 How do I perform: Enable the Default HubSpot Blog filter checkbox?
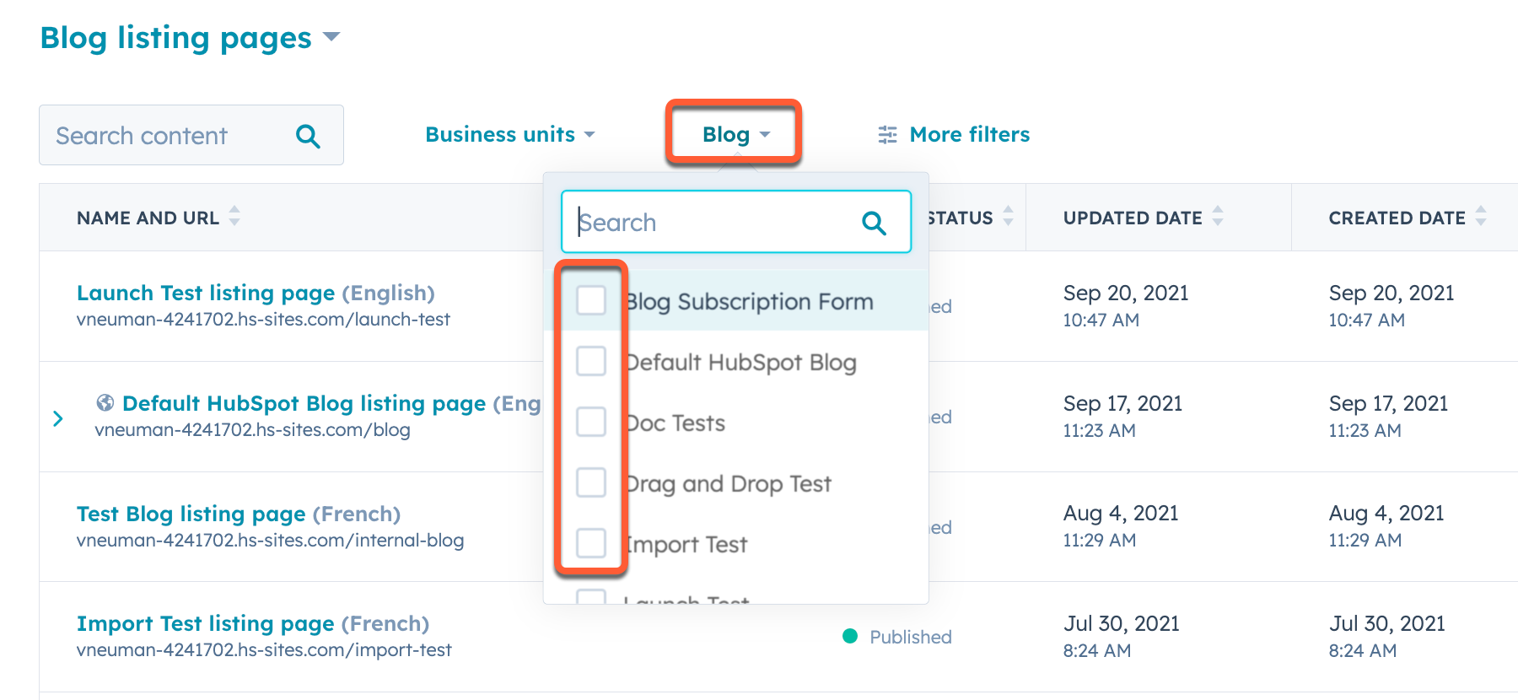pyautogui.click(x=591, y=361)
